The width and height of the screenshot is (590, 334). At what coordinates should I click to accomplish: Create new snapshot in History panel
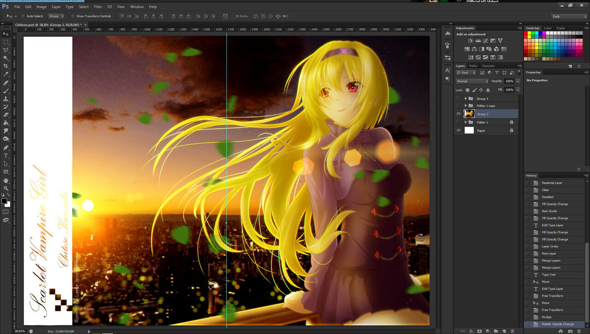570,331
